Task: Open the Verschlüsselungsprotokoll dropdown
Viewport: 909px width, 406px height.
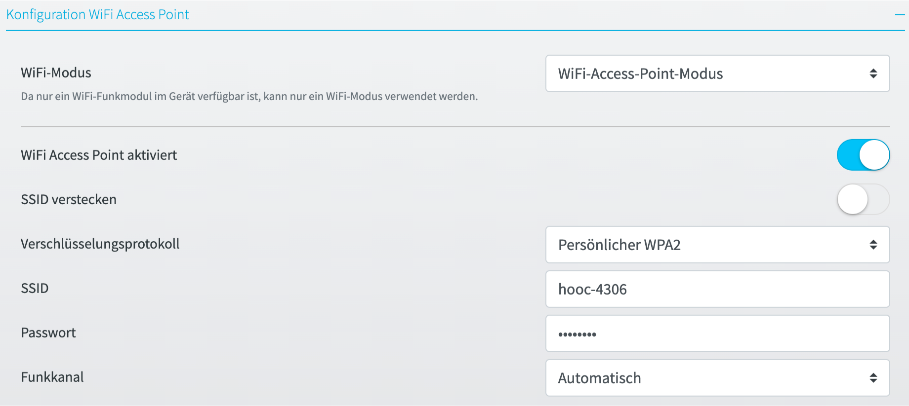Action: 717,245
